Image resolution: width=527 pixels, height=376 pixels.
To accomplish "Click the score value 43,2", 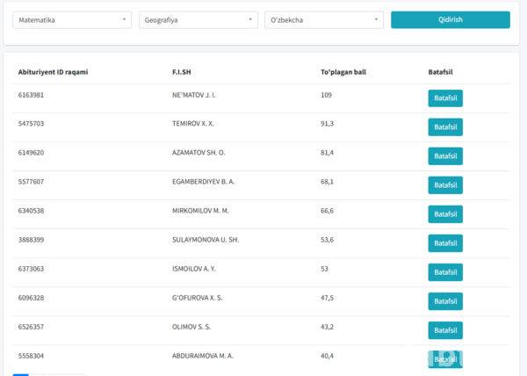I will point(327,327).
